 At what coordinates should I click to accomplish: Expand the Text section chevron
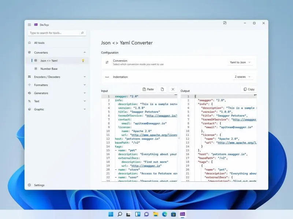85,101
